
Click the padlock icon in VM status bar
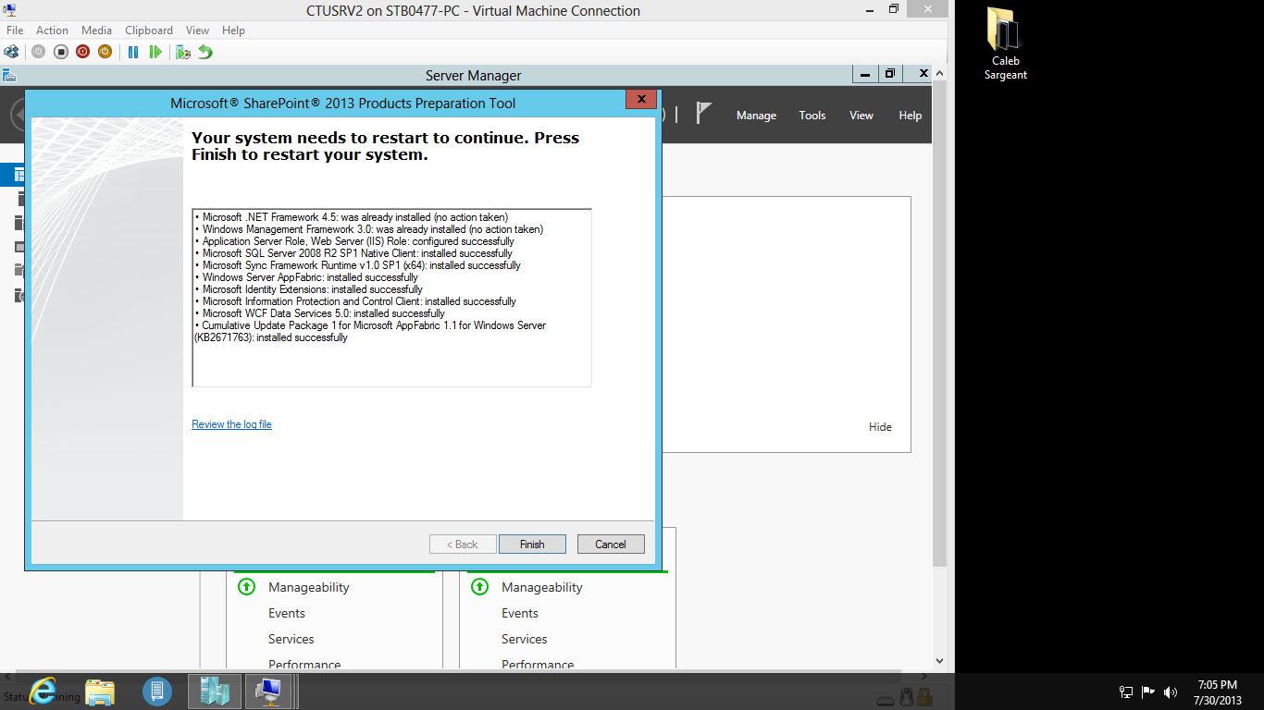924,697
